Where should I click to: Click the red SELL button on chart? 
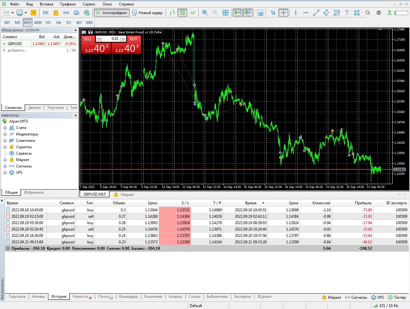(96, 45)
